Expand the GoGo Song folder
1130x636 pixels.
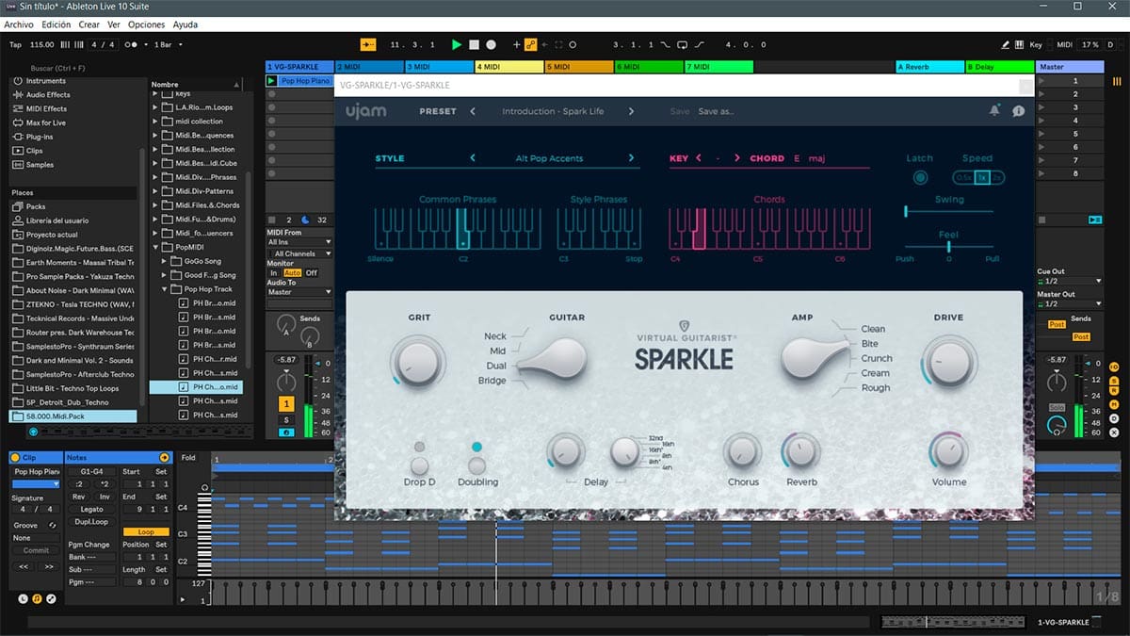pos(165,261)
